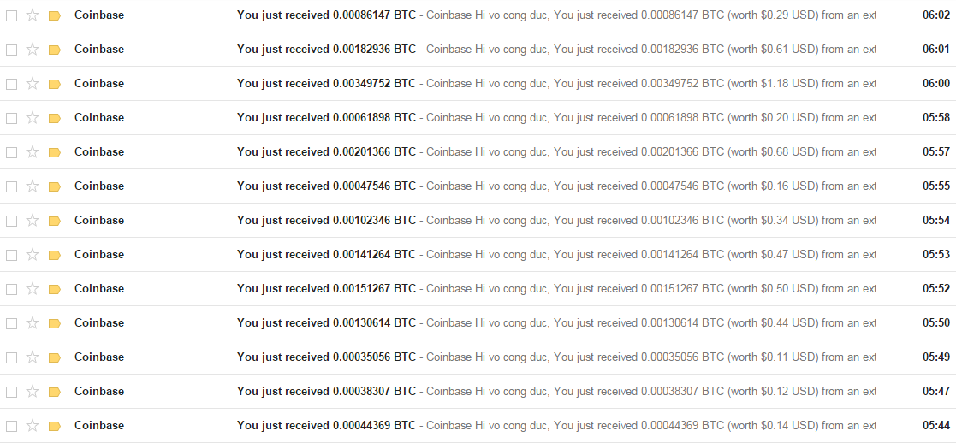The height and width of the screenshot is (443, 956).
Task: Star the 0.00349752 BTC Coinbase email
Action: coord(33,83)
